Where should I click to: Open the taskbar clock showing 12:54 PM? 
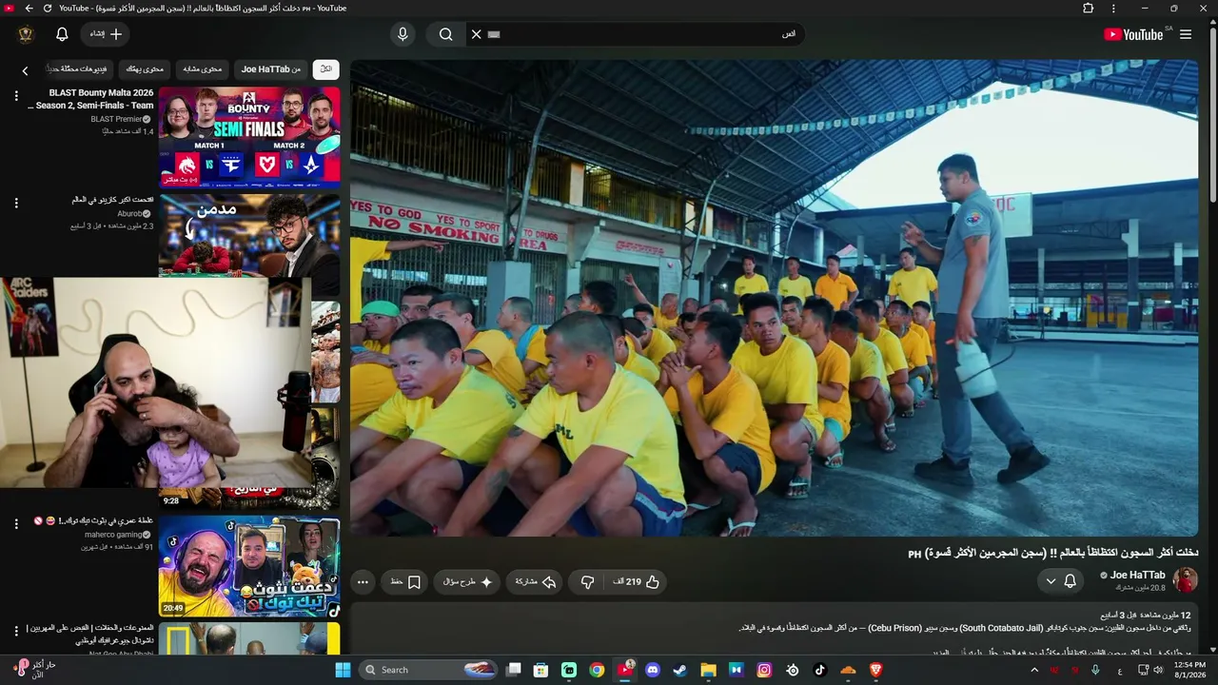[1189, 670]
